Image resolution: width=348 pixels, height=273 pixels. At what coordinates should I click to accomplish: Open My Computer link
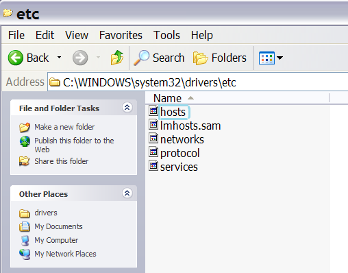point(56,240)
